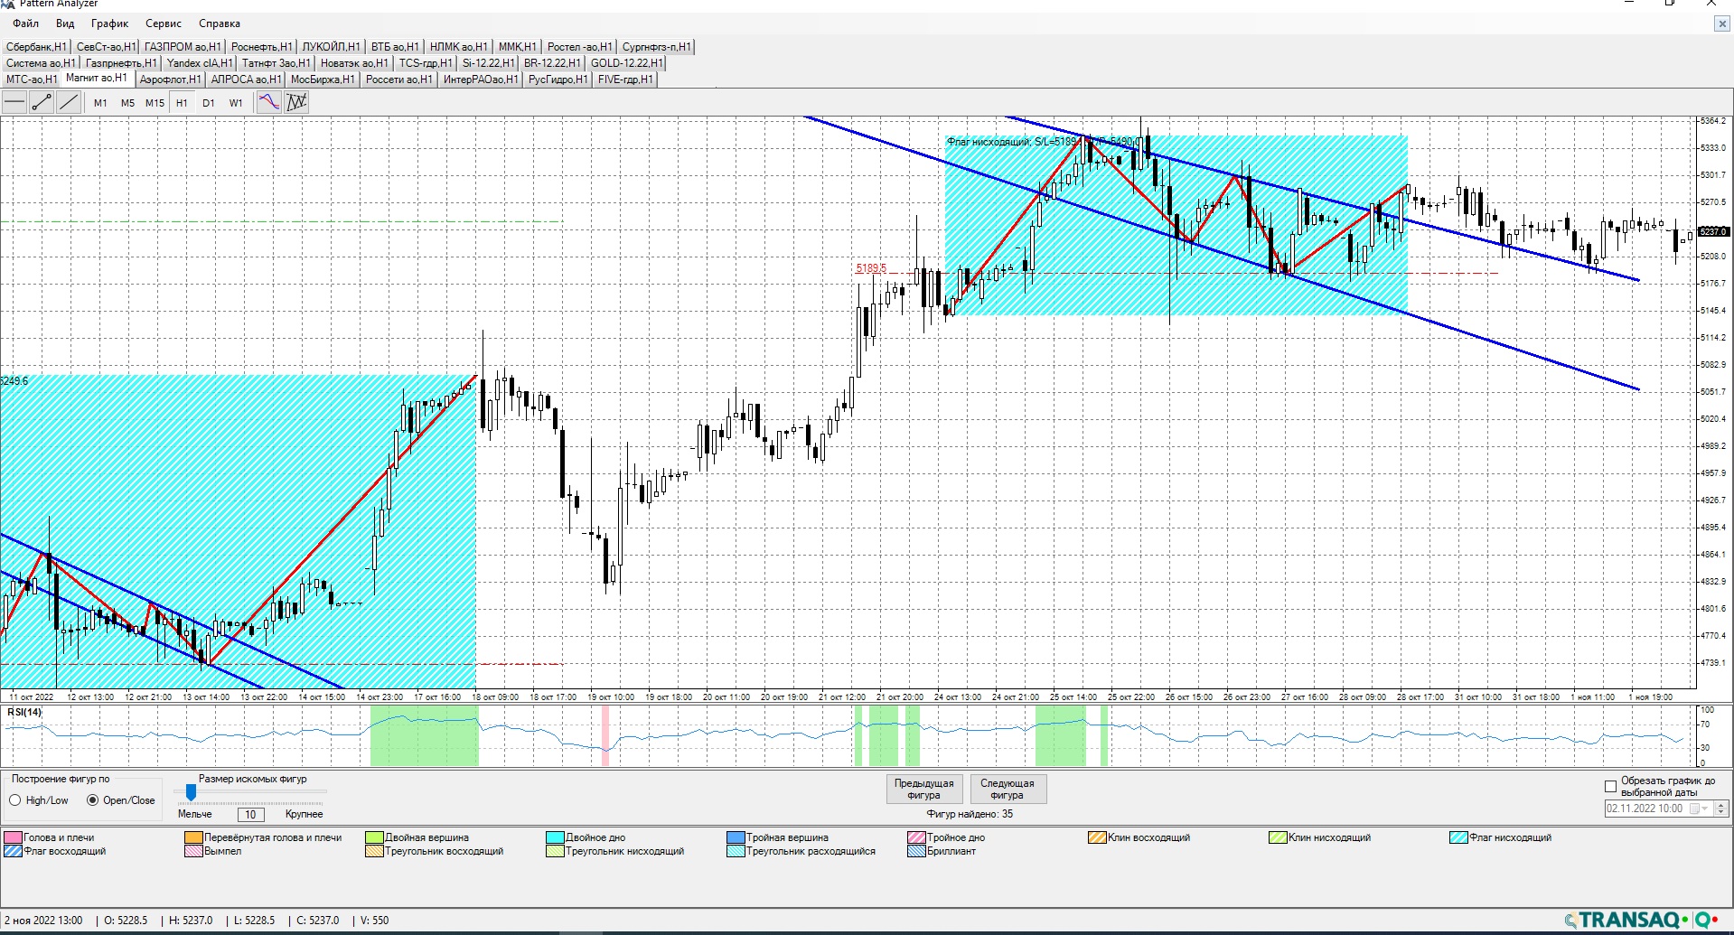Switch chart to M5 timeframe

point(127,103)
